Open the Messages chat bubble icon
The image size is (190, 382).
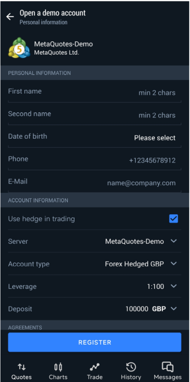[x=168, y=367]
